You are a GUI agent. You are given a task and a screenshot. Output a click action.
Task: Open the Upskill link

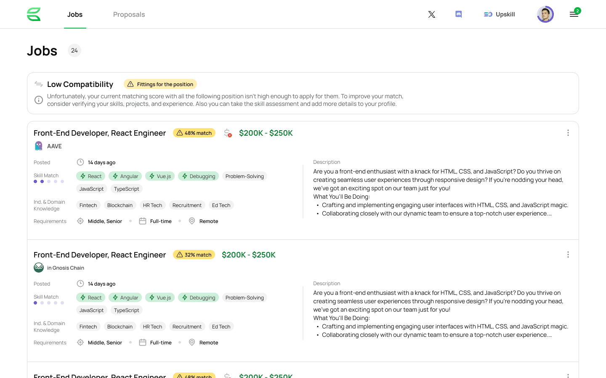[500, 14]
